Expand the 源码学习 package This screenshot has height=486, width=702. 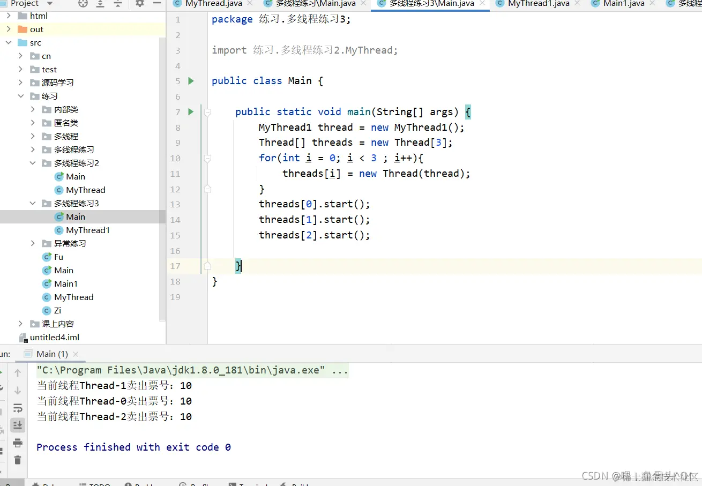[20, 83]
